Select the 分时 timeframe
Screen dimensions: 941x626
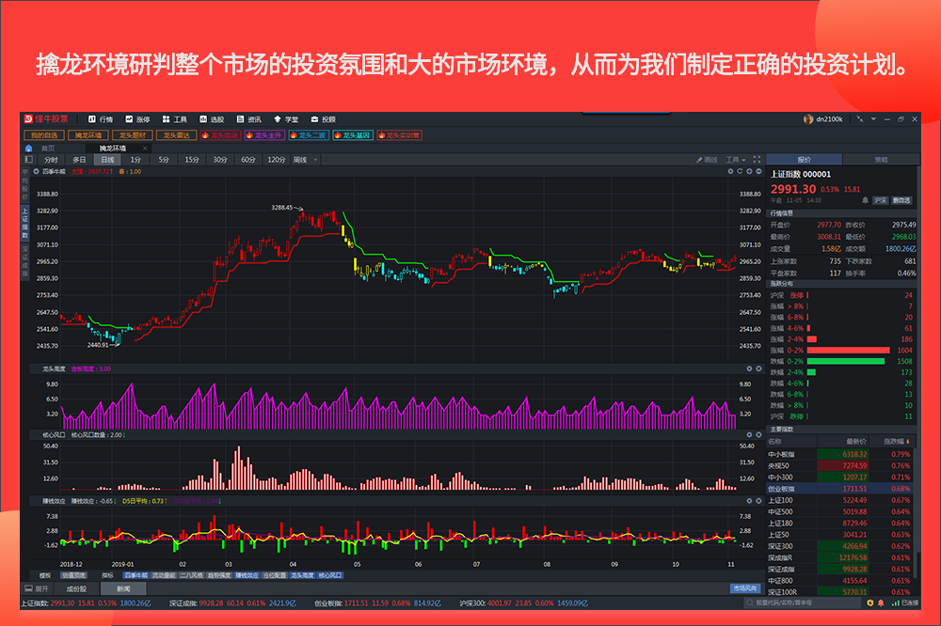click(x=51, y=160)
